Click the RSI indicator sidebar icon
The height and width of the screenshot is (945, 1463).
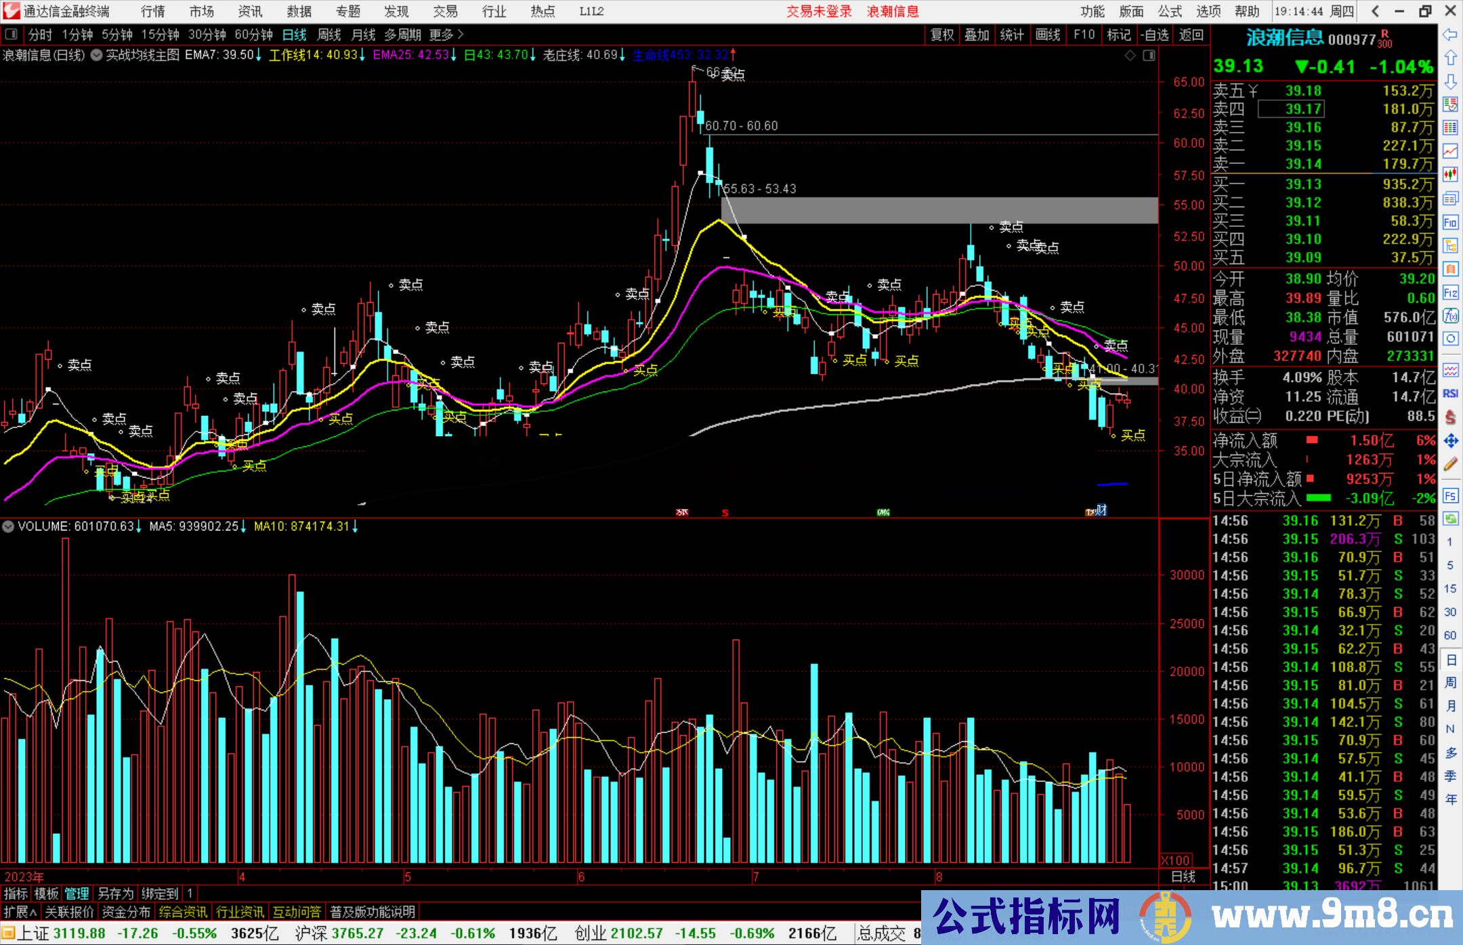pos(1450,394)
